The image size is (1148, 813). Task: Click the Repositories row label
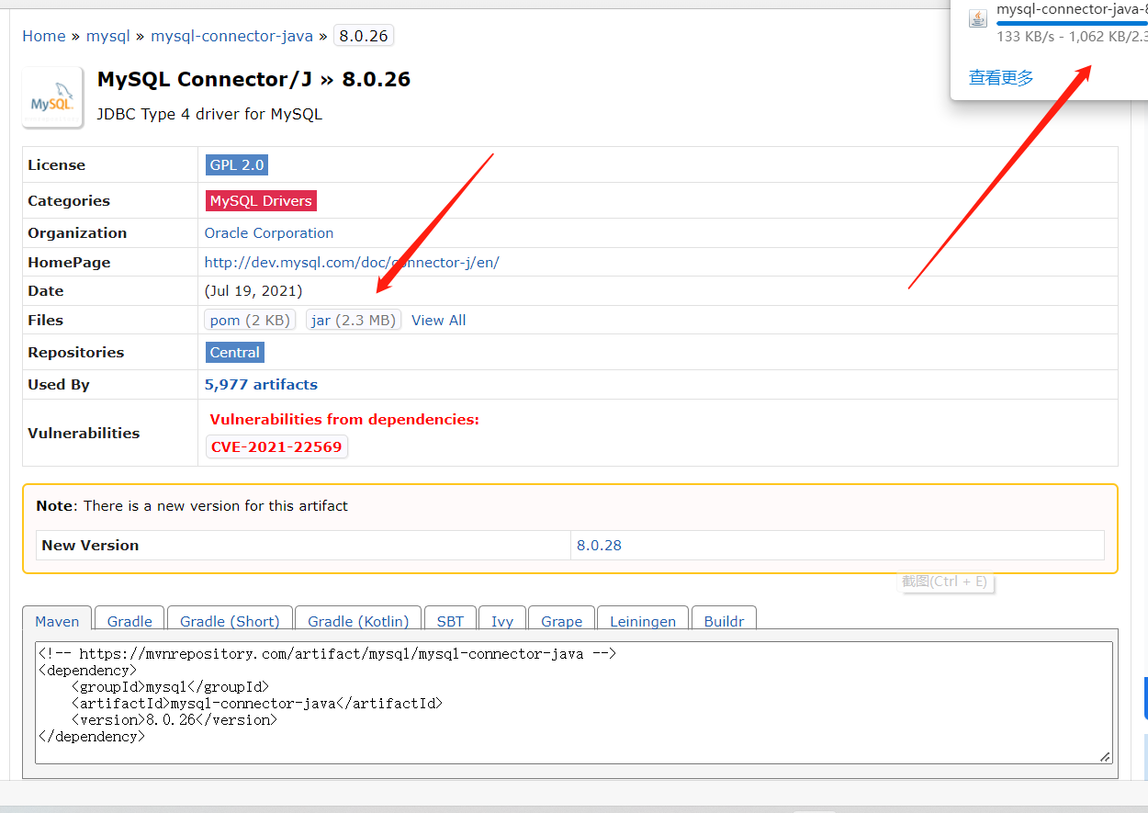(x=75, y=353)
